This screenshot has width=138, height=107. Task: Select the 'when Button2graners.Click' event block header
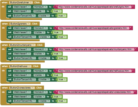coord(20,24)
